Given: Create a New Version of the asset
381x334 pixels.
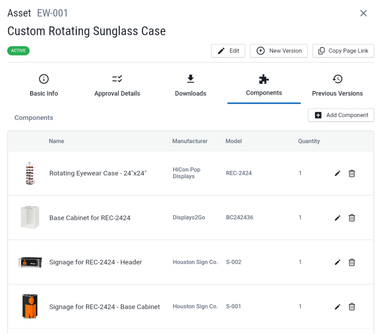Looking at the screenshot, I should click(279, 51).
